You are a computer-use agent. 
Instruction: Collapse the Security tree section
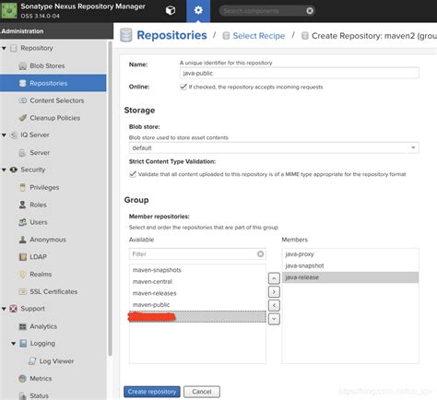(4, 170)
